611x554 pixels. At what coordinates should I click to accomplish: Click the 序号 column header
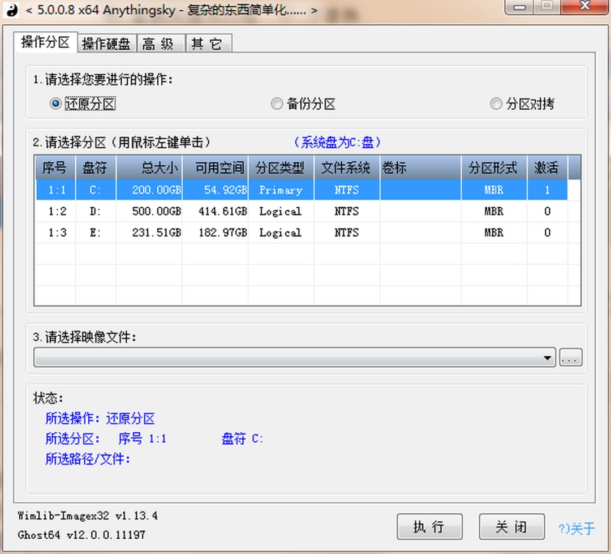55,168
